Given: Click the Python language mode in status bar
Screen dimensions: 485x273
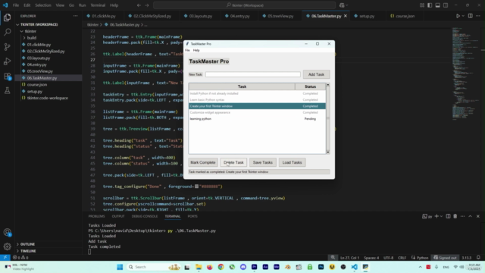Looking at the screenshot, I should (422, 258).
